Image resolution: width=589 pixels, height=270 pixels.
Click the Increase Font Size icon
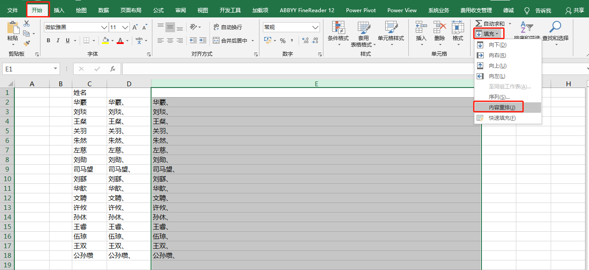[x=135, y=27]
